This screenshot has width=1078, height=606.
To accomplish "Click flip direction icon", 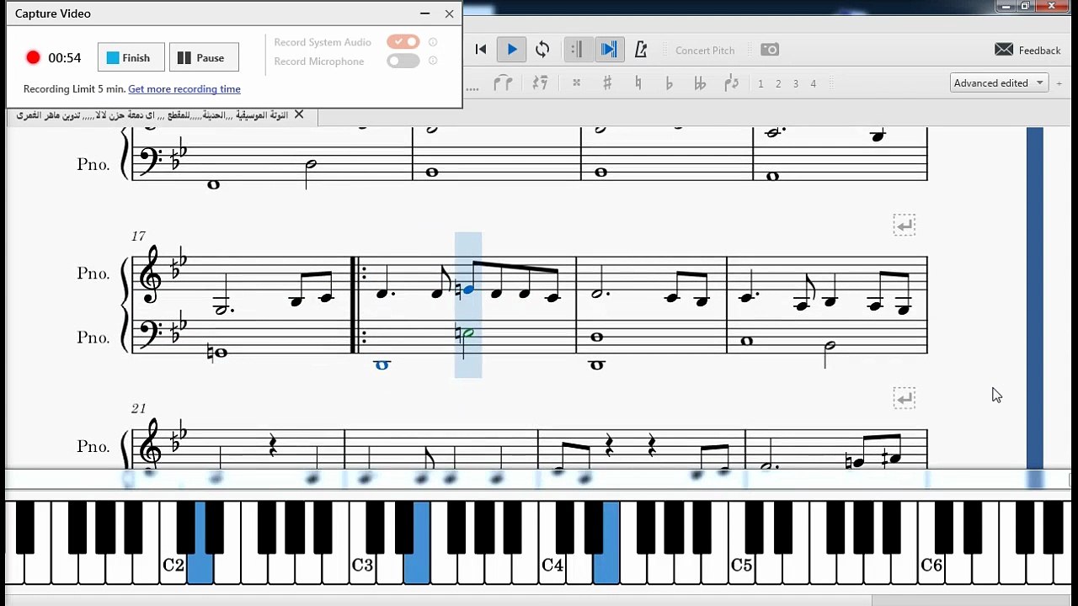I will tap(731, 82).
